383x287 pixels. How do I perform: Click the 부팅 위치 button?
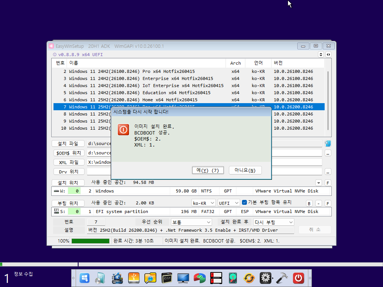coord(68,203)
